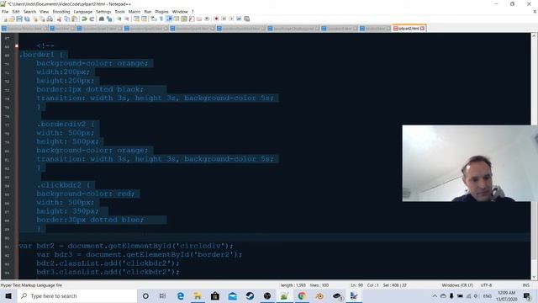Open the Language menu
Image resolution: width=538 pixels, height=303 pixels.
(82, 12)
